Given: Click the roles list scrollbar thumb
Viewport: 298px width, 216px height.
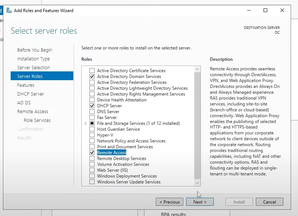Looking at the screenshot, I should 197,125.
